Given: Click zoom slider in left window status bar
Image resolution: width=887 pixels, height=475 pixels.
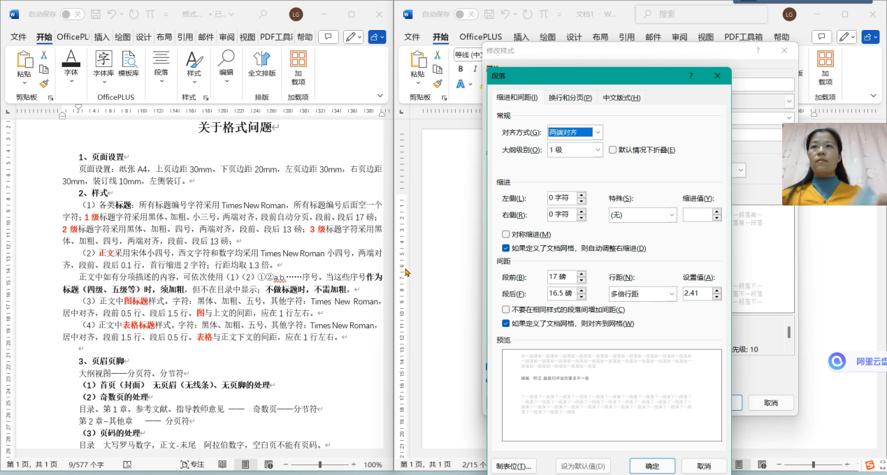Looking at the screenshot, I should pos(320,465).
